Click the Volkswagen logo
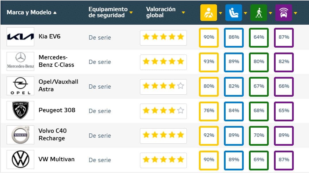The height and width of the screenshot is (173, 309). point(20,160)
